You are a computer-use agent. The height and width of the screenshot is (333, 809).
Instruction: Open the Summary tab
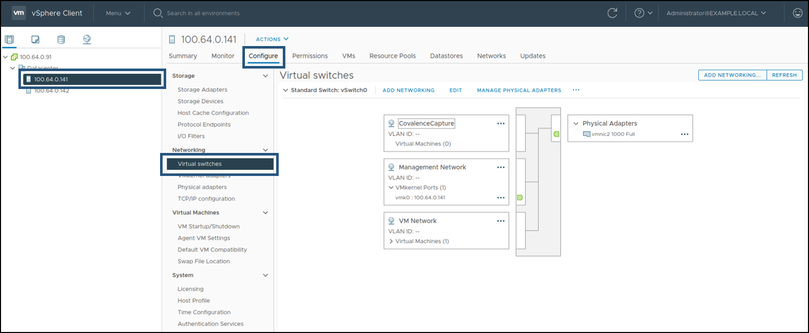[x=183, y=56]
